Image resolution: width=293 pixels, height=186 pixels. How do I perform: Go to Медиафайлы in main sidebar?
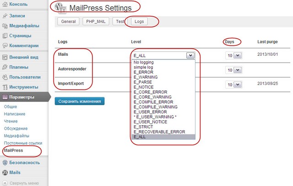(x=24, y=26)
